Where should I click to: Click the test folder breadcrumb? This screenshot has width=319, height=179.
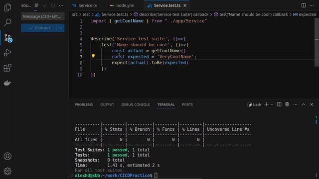86,14
